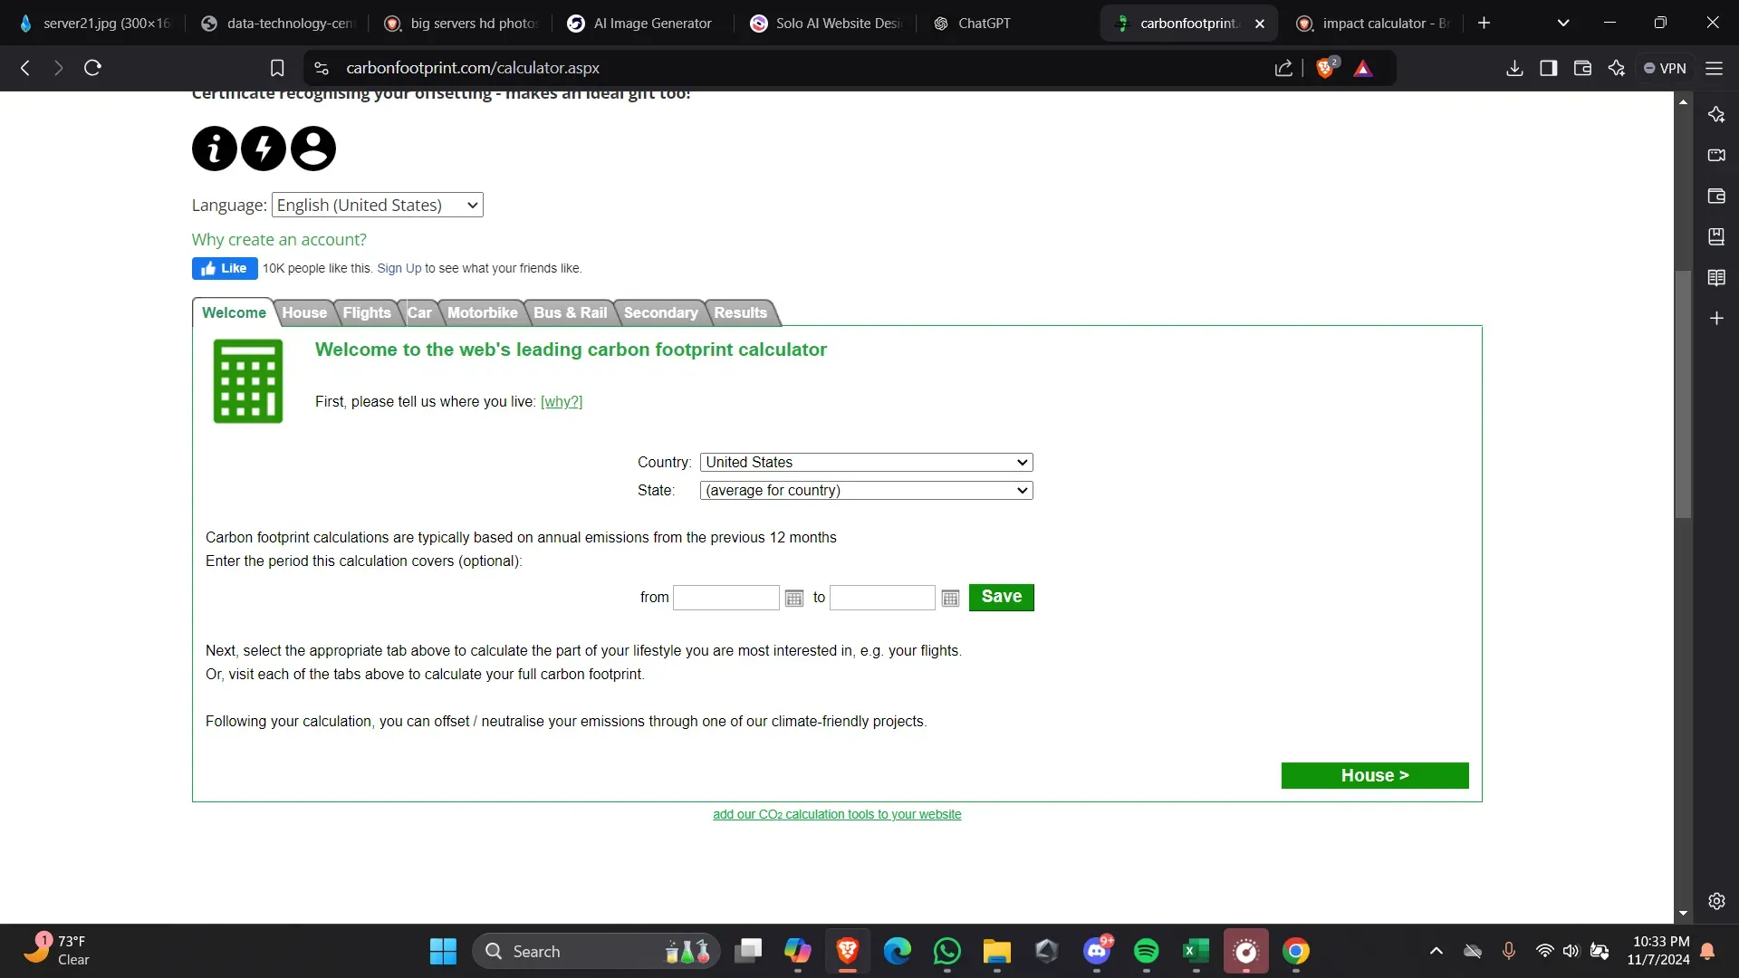The image size is (1739, 978).
Task: Expand the tab search chevron
Action: tap(1563, 23)
